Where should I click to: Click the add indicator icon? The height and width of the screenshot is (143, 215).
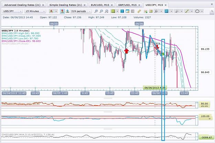pos(146,11)
